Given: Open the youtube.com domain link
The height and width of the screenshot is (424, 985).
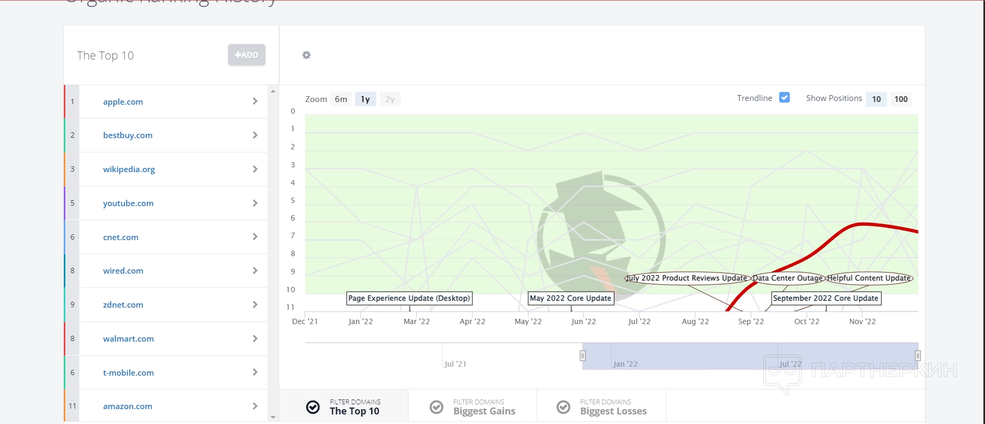Looking at the screenshot, I should click(128, 203).
